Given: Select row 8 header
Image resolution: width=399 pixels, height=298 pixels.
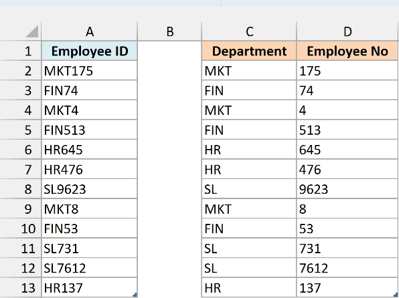Looking at the screenshot, I should (20, 189).
